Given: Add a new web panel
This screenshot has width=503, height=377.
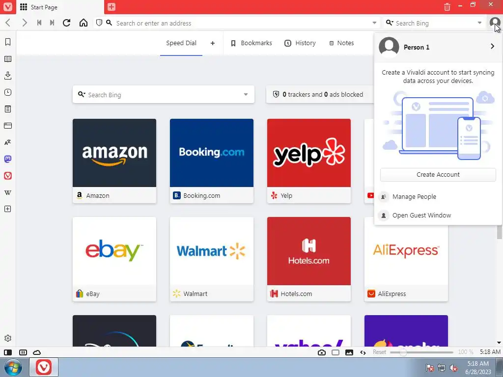Looking at the screenshot, I should [x=8, y=209].
